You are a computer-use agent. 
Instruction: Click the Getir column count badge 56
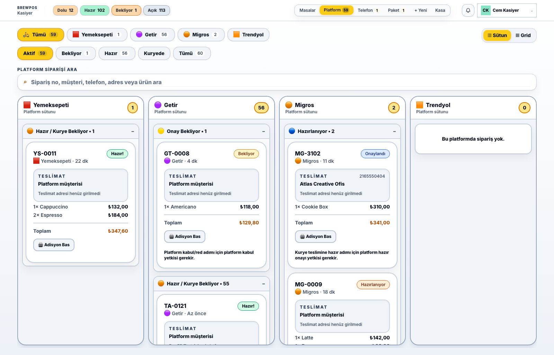(261, 108)
